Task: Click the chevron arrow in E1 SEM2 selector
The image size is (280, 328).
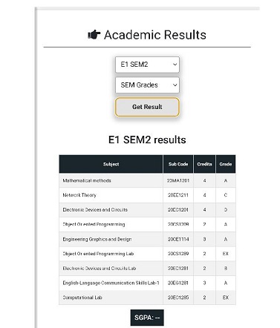Action: point(175,65)
